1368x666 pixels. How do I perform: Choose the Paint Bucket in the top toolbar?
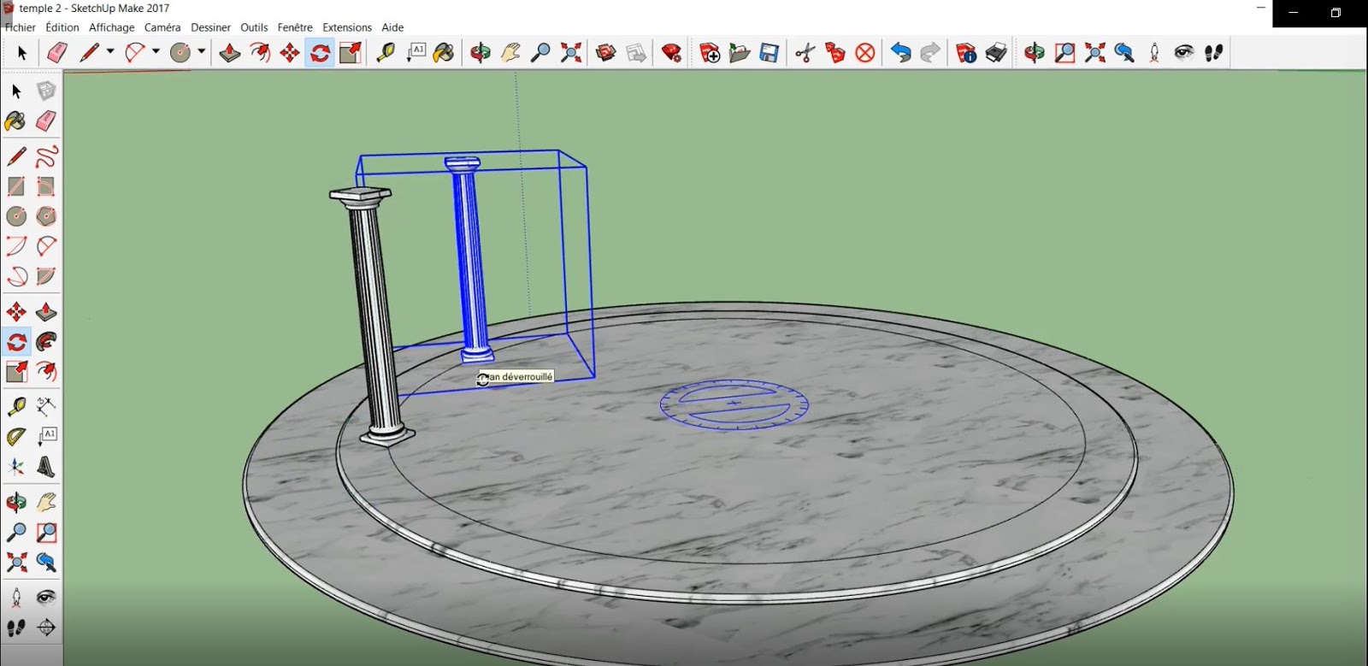[x=444, y=53]
